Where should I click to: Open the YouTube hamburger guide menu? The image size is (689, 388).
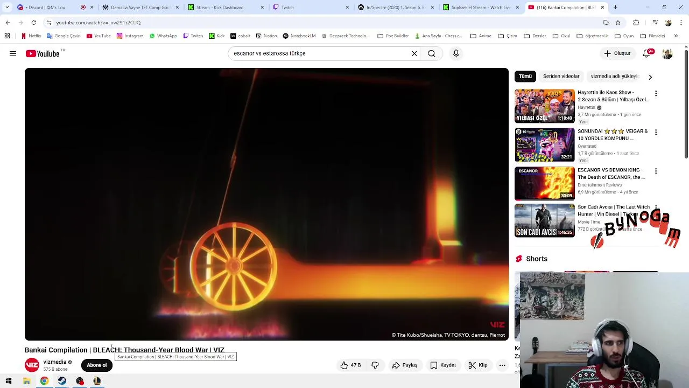pyautogui.click(x=13, y=53)
